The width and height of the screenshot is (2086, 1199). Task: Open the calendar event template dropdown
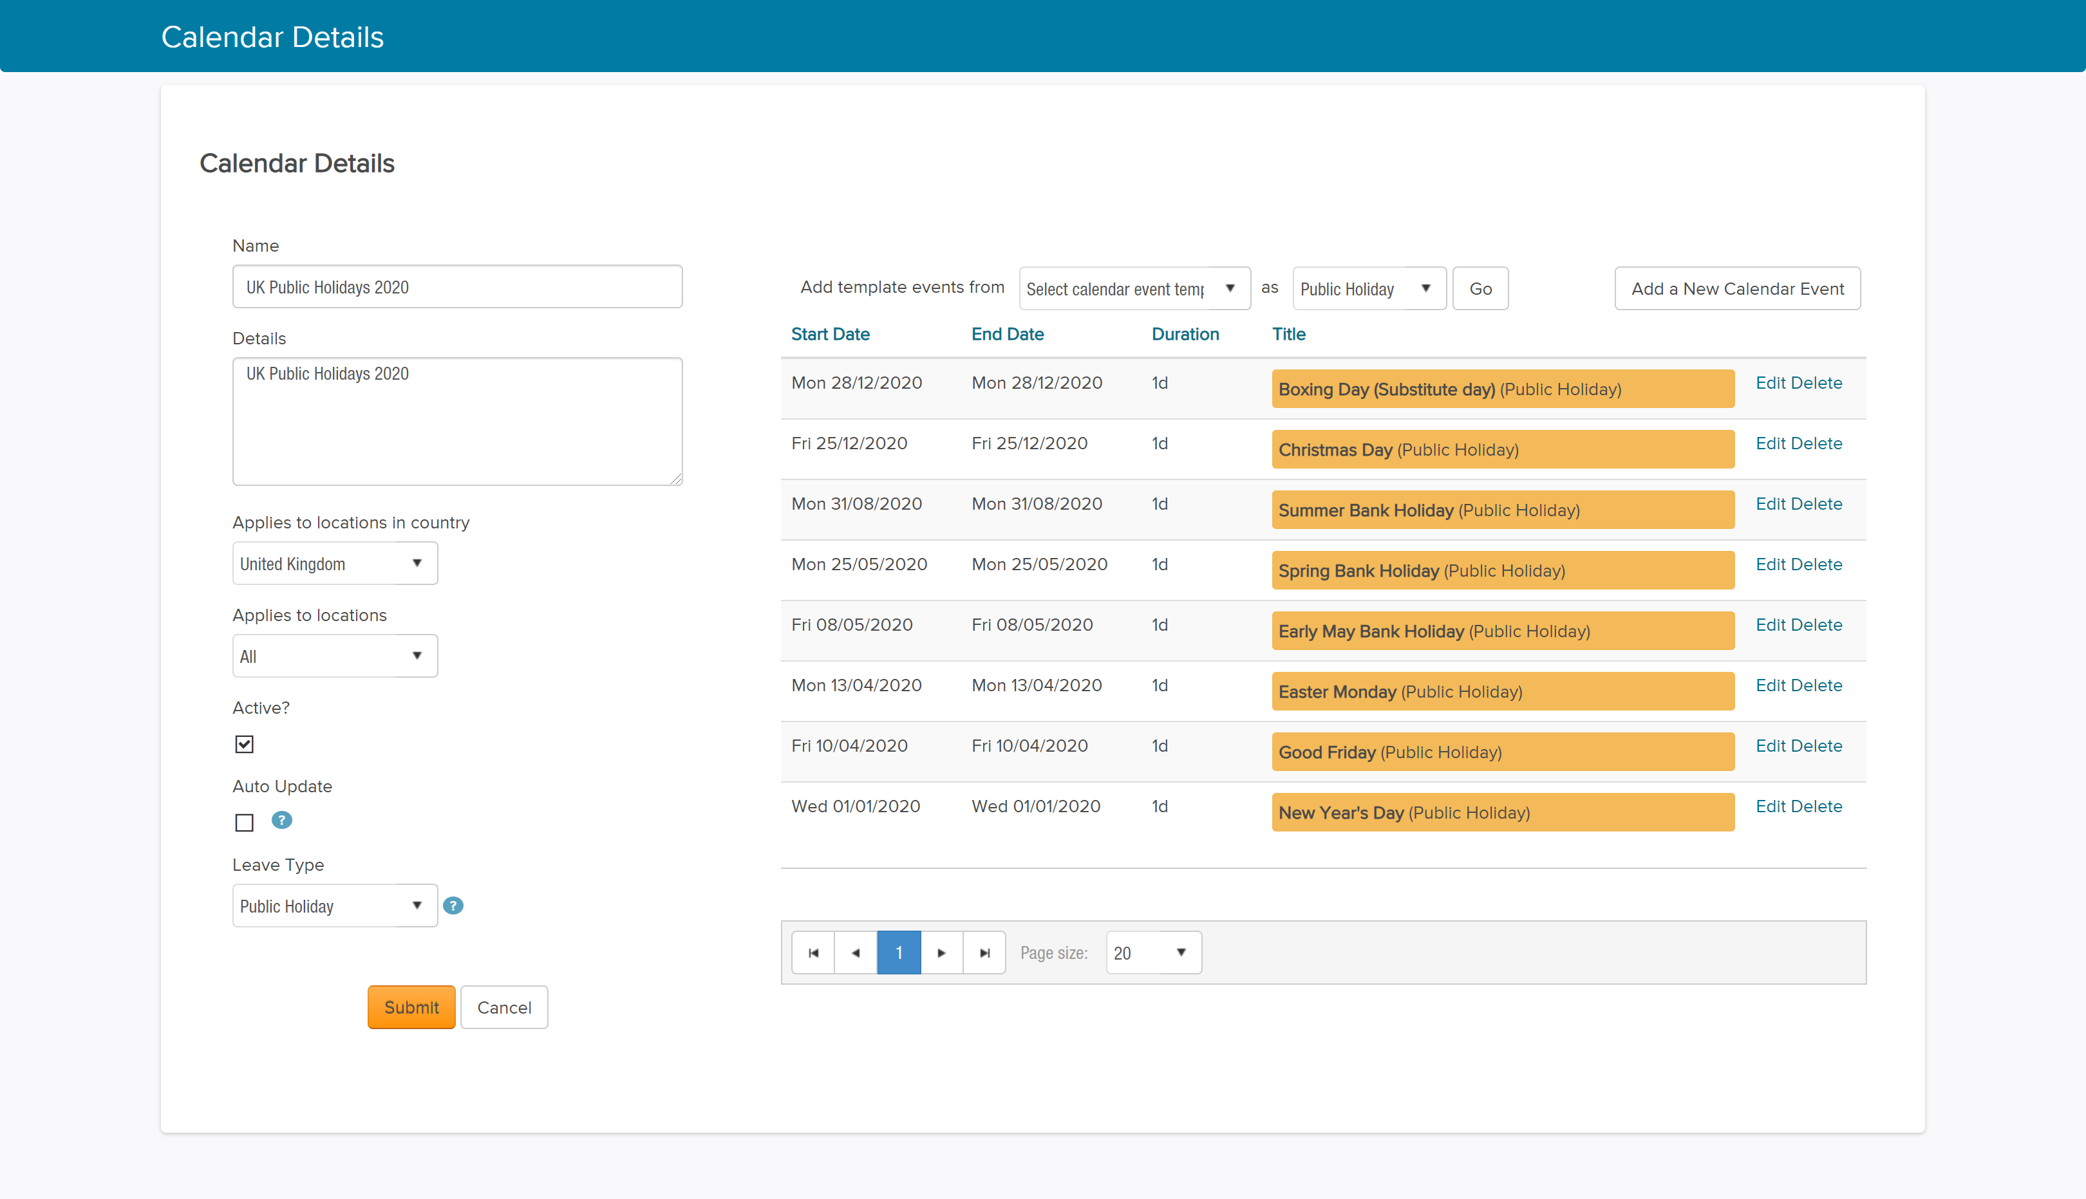[x=1135, y=289]
